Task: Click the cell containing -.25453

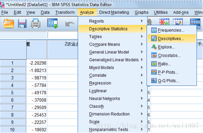Action: click(x=37, y=115)
